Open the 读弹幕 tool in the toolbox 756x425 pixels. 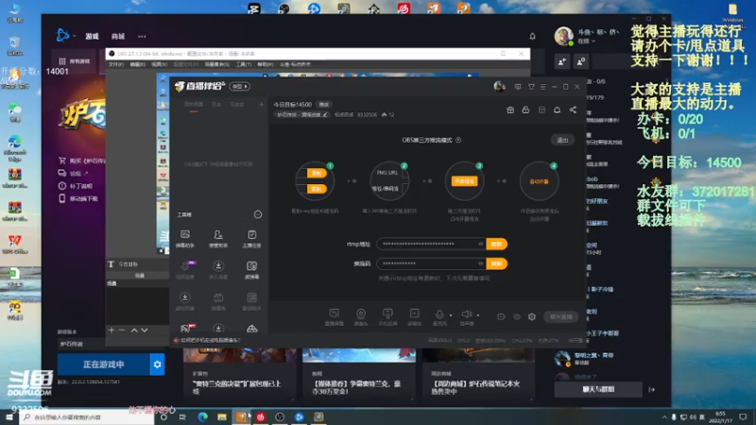click(x=251, y=270)
